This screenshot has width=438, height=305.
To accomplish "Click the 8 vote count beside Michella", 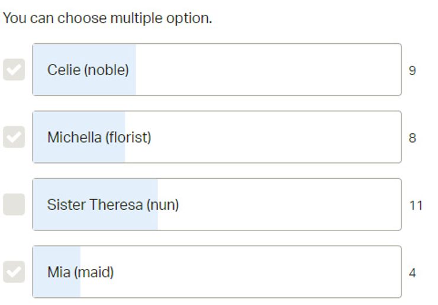I will click(412, 138).
